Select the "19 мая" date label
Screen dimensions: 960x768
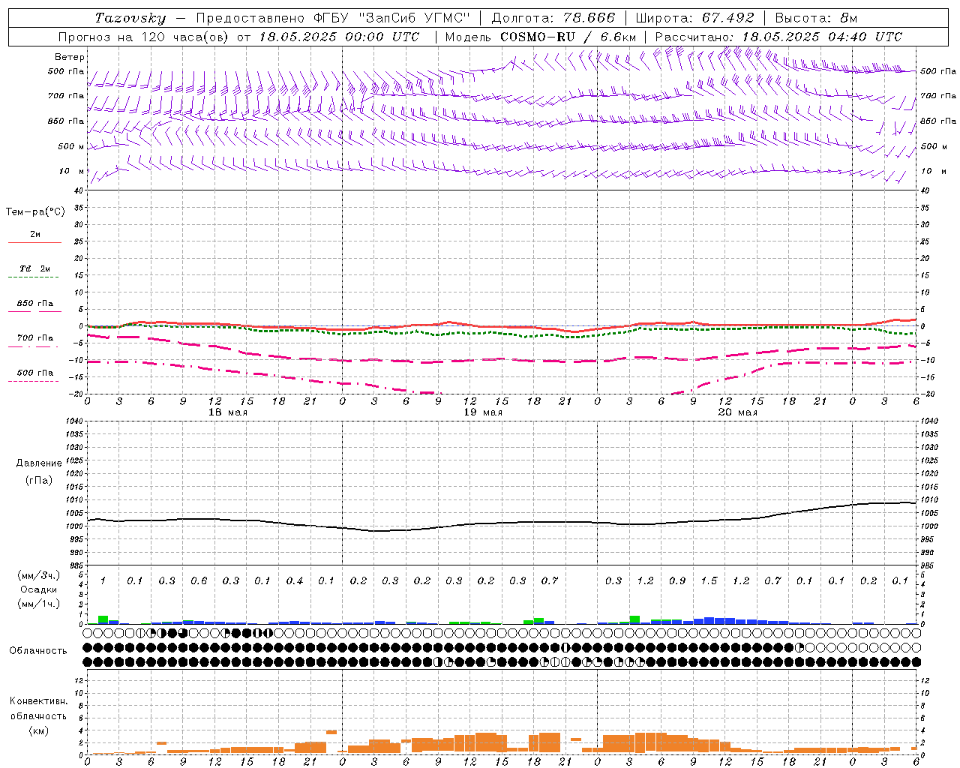point(483,412)
